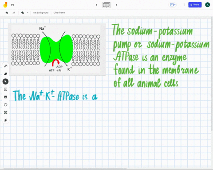Go to previous frame arrow

point(97,5)
